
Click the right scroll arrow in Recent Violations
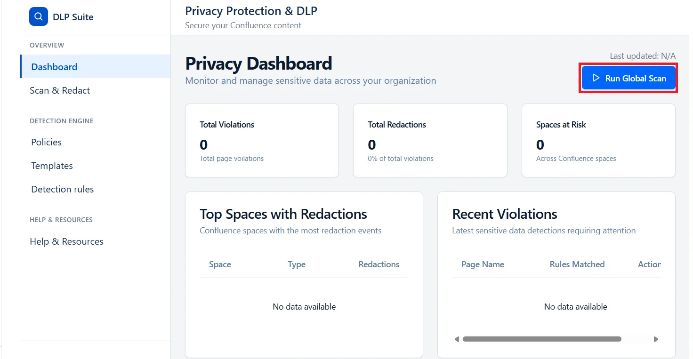656,338
